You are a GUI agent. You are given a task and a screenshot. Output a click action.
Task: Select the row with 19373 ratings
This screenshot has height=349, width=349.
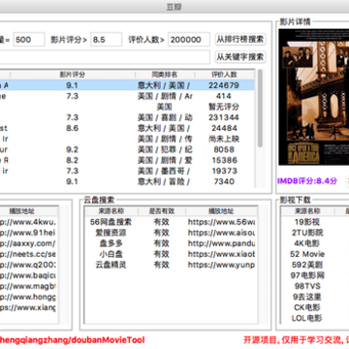point(127,171)
